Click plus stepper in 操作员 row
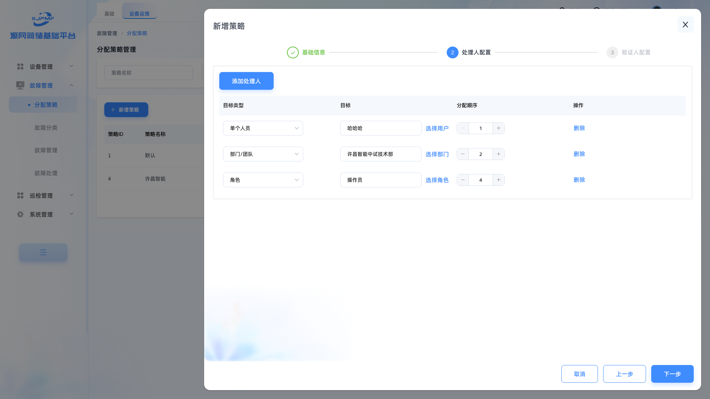 (x=498, y=180)
